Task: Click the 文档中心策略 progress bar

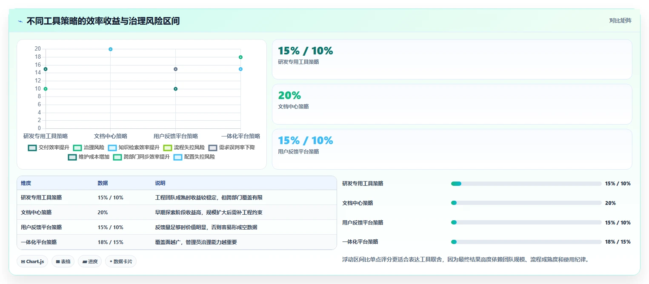Action: [526, 203]
